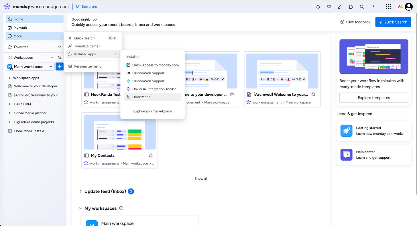Click the info icon beside My workspaces
This screenshot has width=417, height=226.
click(121, 208)
